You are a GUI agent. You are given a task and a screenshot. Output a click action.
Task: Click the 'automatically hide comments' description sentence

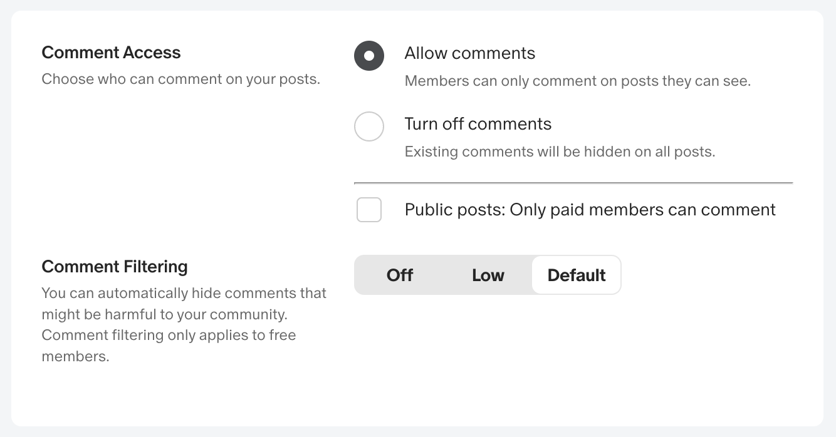point(184,303)
